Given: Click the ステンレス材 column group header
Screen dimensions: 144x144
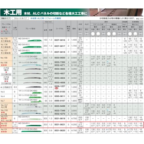Looking at the screenshot, I should click(98, 24).
